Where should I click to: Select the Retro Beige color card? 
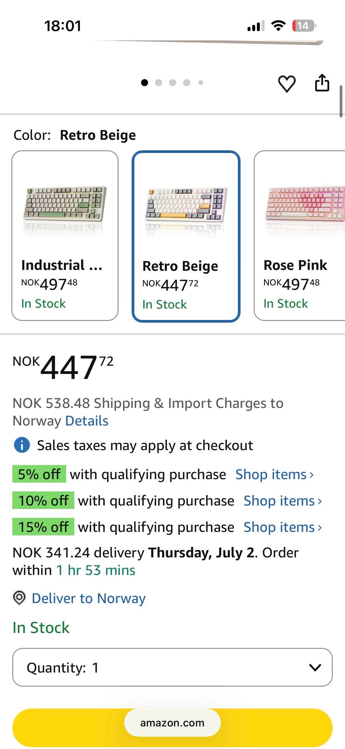tap(186, 236)
